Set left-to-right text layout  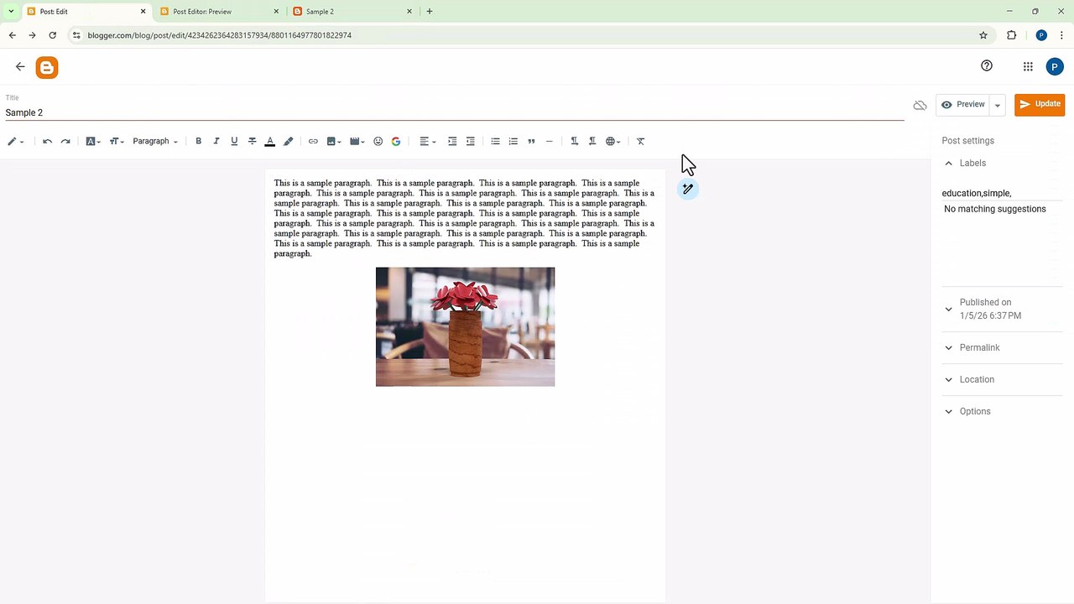coord(574,141)
